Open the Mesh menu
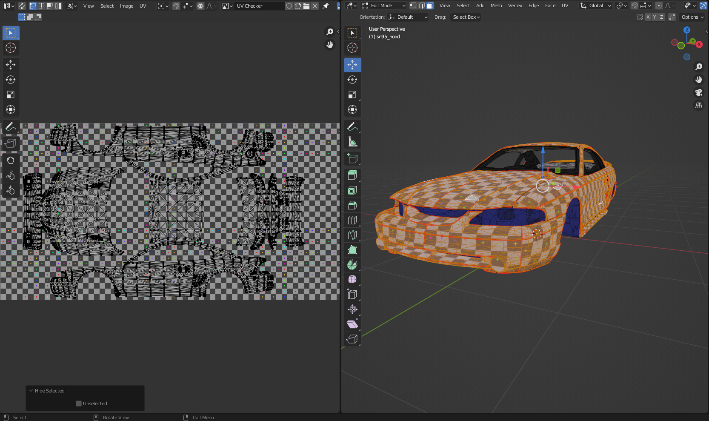 (x=496, y=6)
